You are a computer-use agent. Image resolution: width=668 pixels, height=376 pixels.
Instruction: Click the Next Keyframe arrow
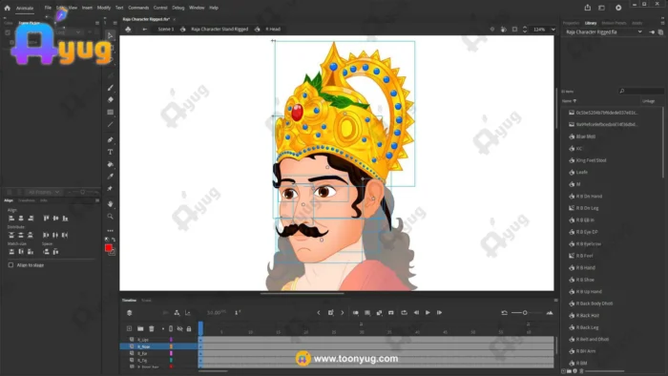coord(342,313)
